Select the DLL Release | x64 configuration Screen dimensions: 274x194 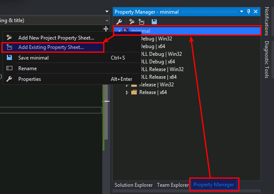pyautogui.click(x=159, y=77)
